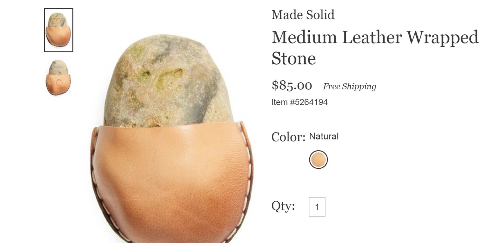Click the Qty quantity input box
Viewport: 487px width, 243px height.
(317, 207)
